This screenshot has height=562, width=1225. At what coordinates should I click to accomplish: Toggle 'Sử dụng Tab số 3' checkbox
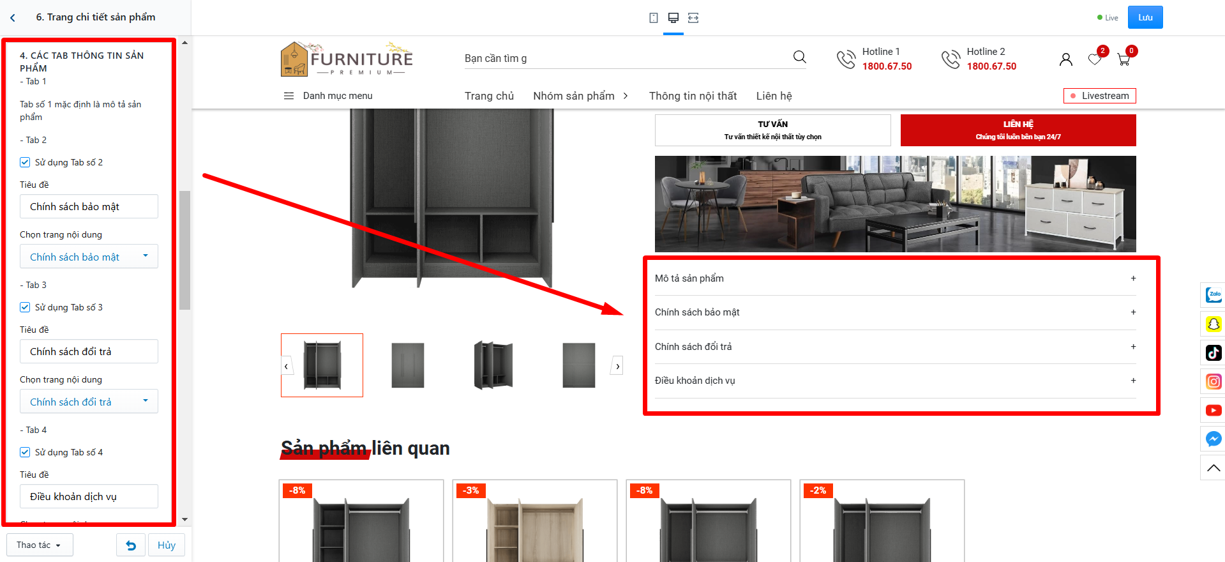pos(25,307)
